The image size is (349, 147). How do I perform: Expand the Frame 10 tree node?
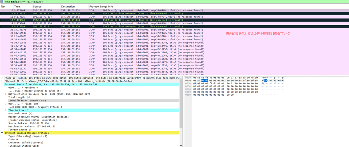[x=2, y=78]
